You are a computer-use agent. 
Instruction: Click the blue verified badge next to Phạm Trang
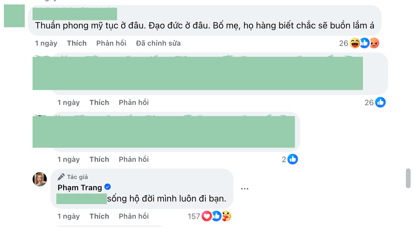(x=108, y=187)
